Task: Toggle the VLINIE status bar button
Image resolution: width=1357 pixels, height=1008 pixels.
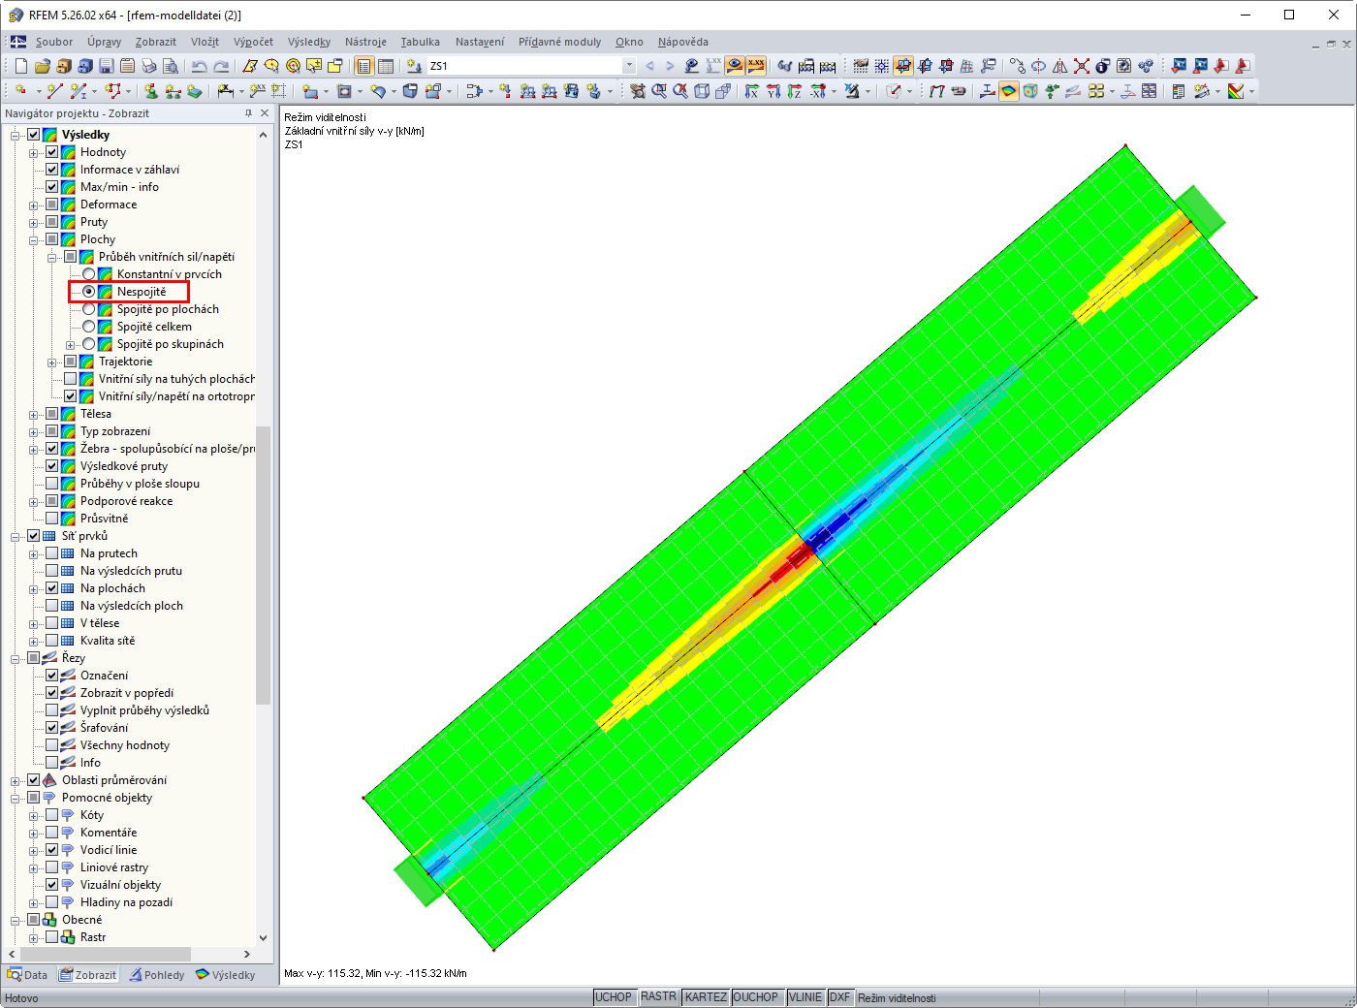Action: 805,997
